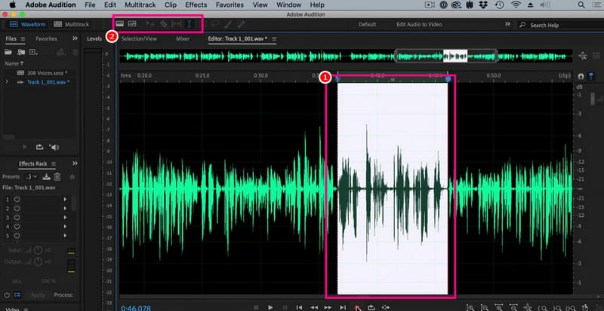Screen dimensions: 604x311
Task: Pause playback in the transport
Action: tap(285, 307)
